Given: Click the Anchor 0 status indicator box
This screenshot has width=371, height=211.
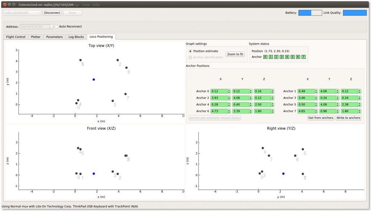Looking at the screenshot, I should pyautogui.click(x=265, y=57).
